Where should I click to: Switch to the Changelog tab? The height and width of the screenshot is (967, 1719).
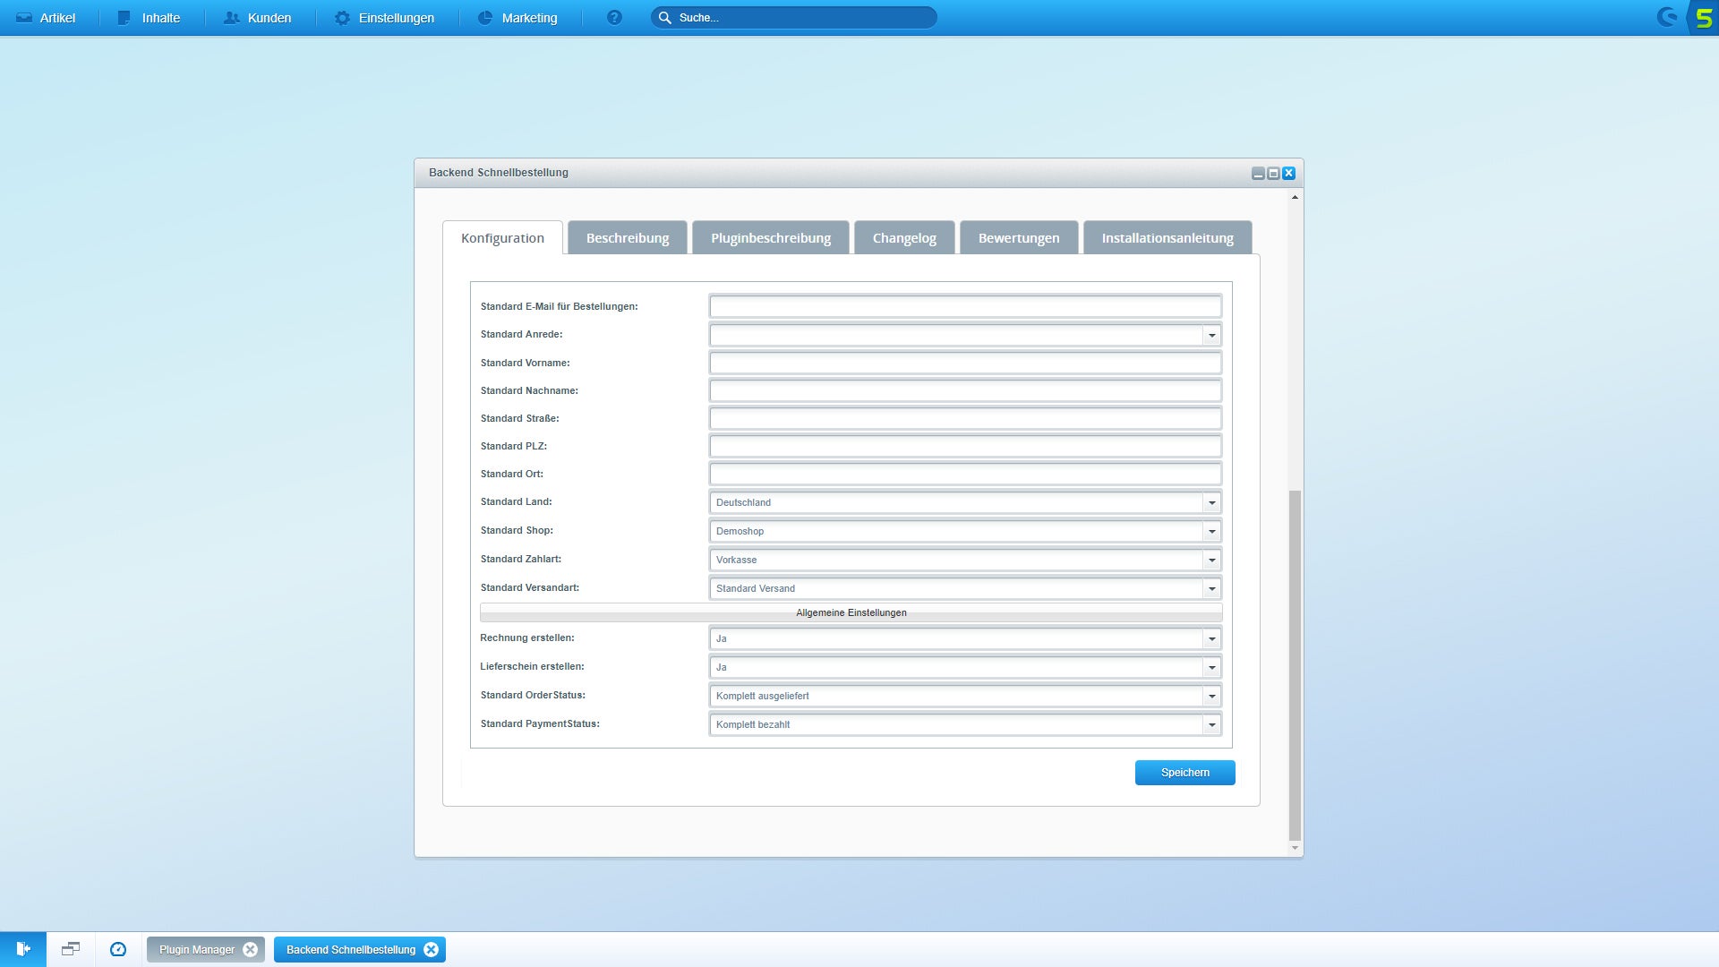pos(904,238)
